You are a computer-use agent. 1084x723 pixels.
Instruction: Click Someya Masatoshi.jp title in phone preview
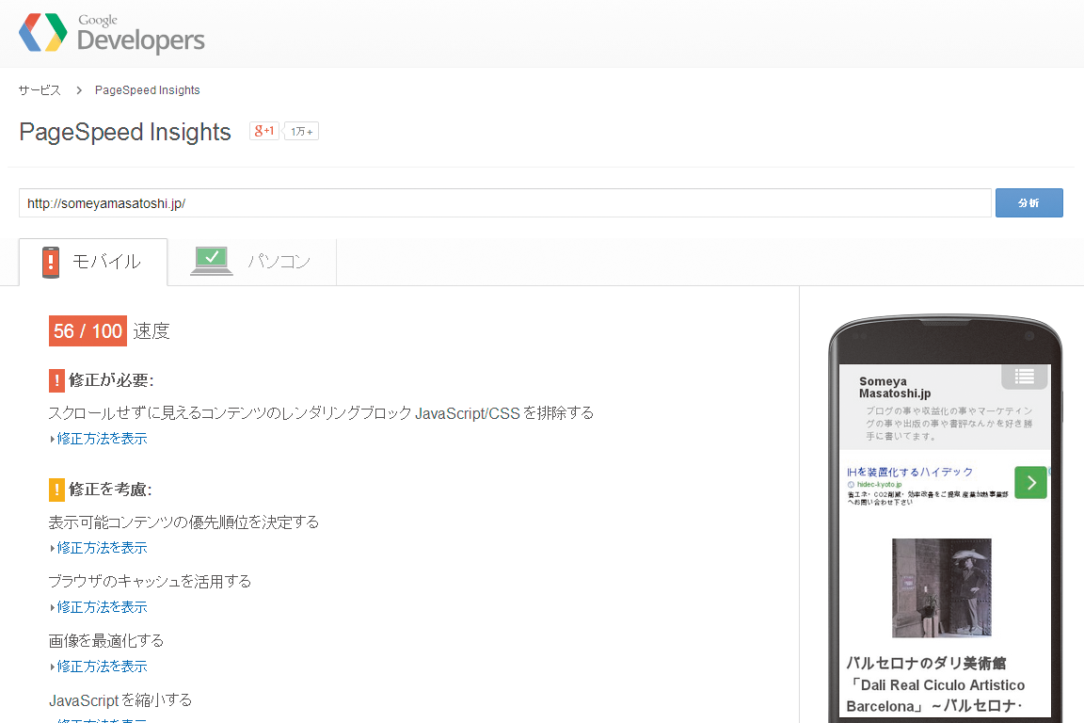(895, 388)
